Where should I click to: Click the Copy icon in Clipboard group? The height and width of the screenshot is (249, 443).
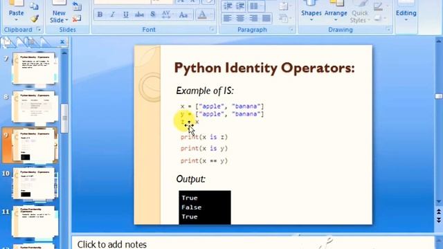[x=34, y=6]
